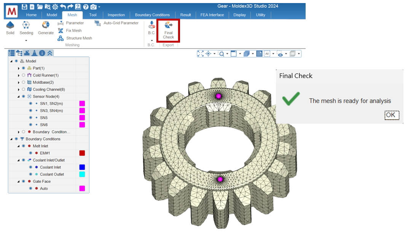Show the Cold Runner(1) visibility toggle

pyautogui.click(x=24, y=75)
